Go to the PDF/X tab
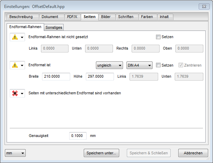 tap(72, 17)
